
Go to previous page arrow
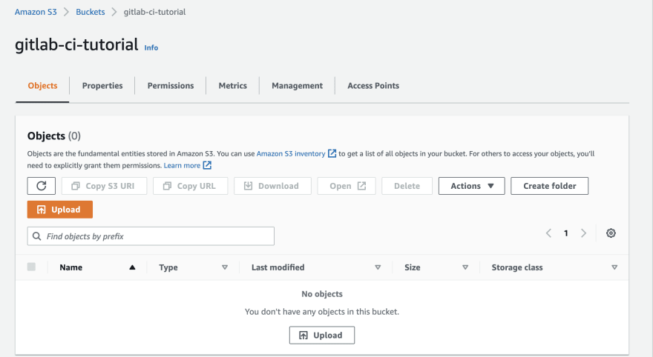[548, 233]
